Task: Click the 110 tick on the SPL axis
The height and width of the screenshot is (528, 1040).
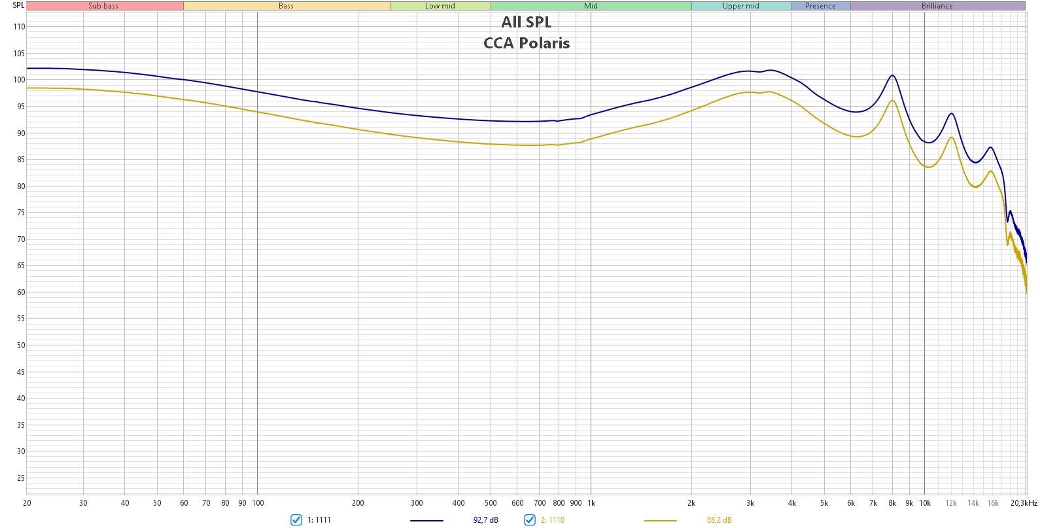Action: tap(19, 27)
